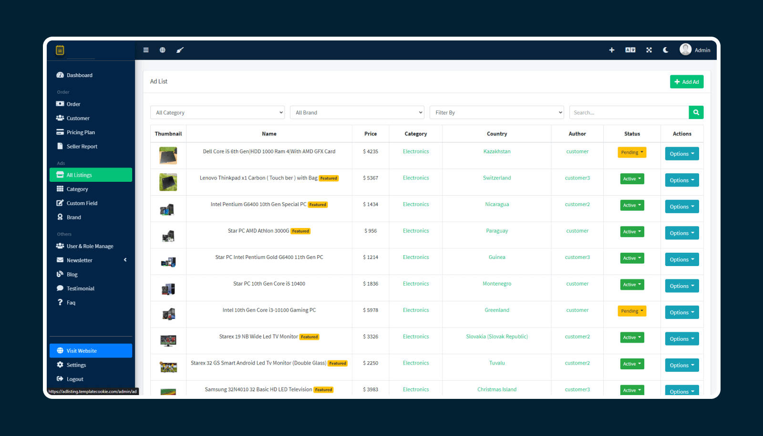The width and height of the screenshot is (763, 436).
Task: Click the green search magnifier button
Action: point(696,112)
